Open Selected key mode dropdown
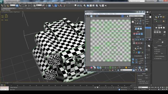Image resolution: width=168 pixels, height=94 pixels. (143, 87)
